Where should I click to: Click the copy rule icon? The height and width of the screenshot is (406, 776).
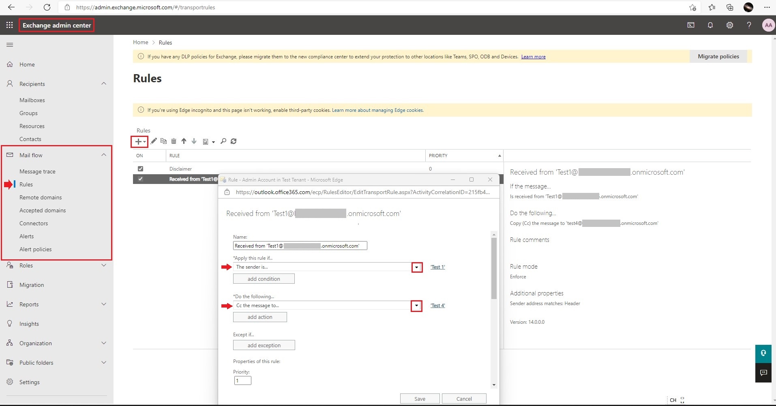pyautogui.click(x=164, y=141)
